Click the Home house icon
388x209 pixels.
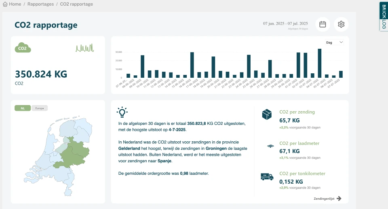5,4
